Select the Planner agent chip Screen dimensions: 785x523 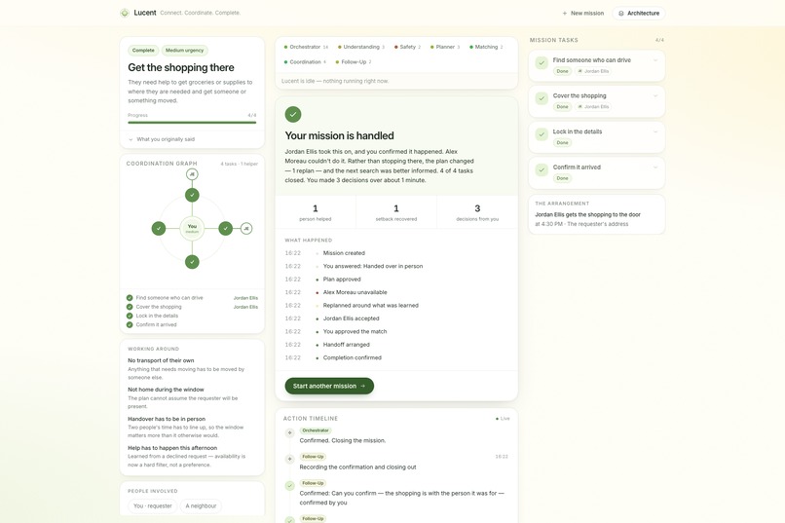[445, 47]
